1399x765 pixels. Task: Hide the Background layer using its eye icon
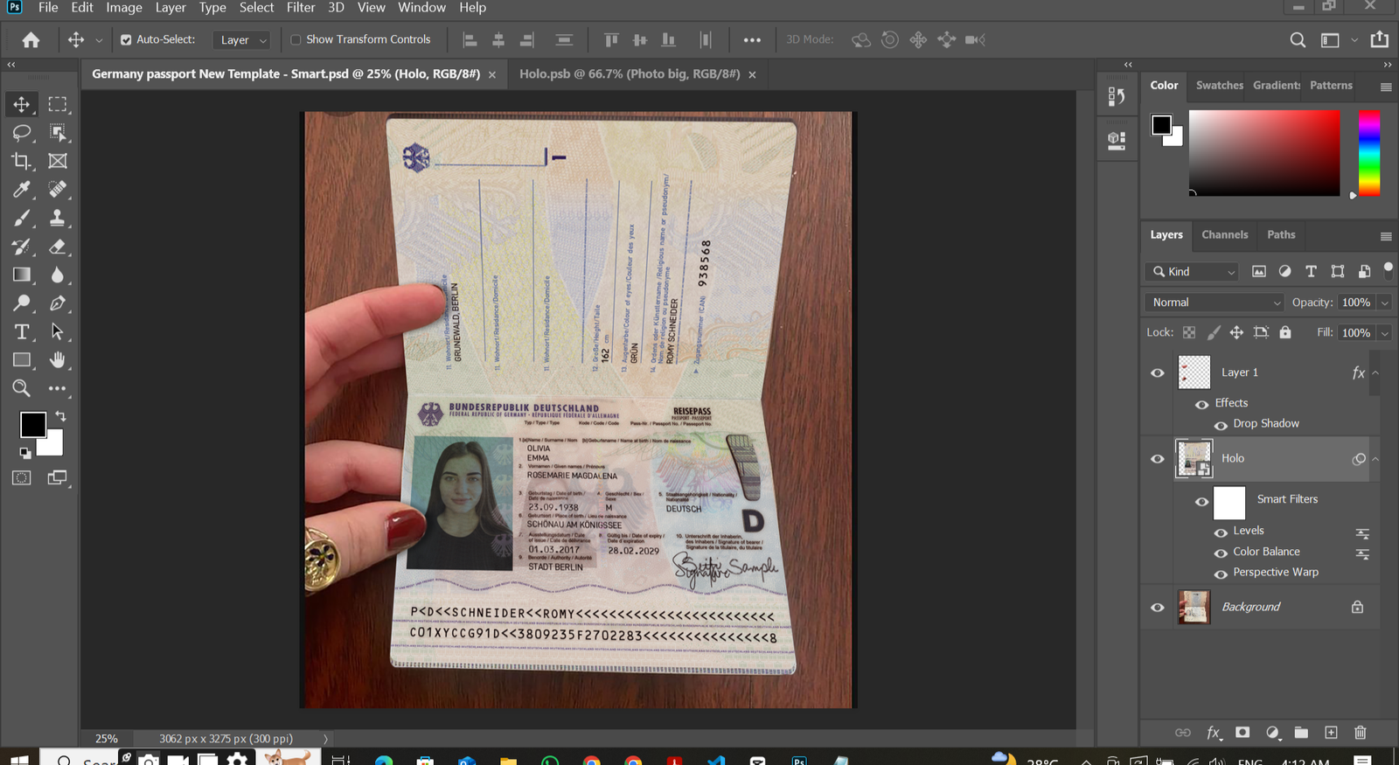pos(1158,608)
